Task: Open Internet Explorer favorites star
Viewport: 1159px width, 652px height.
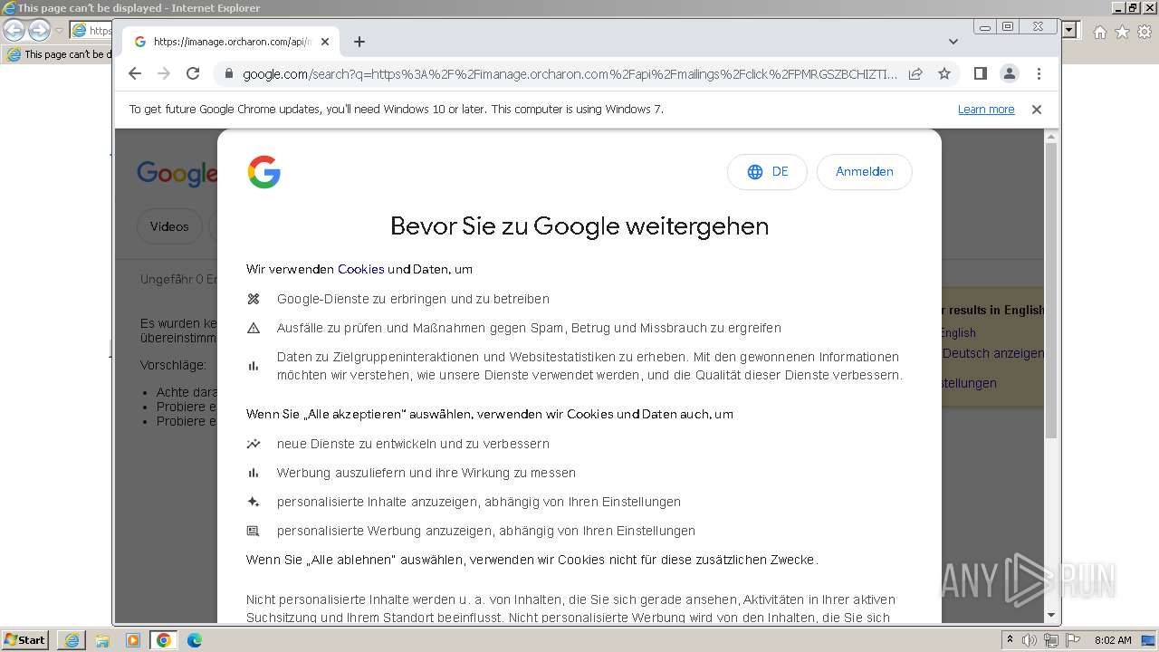Action: click(1122, 32)
